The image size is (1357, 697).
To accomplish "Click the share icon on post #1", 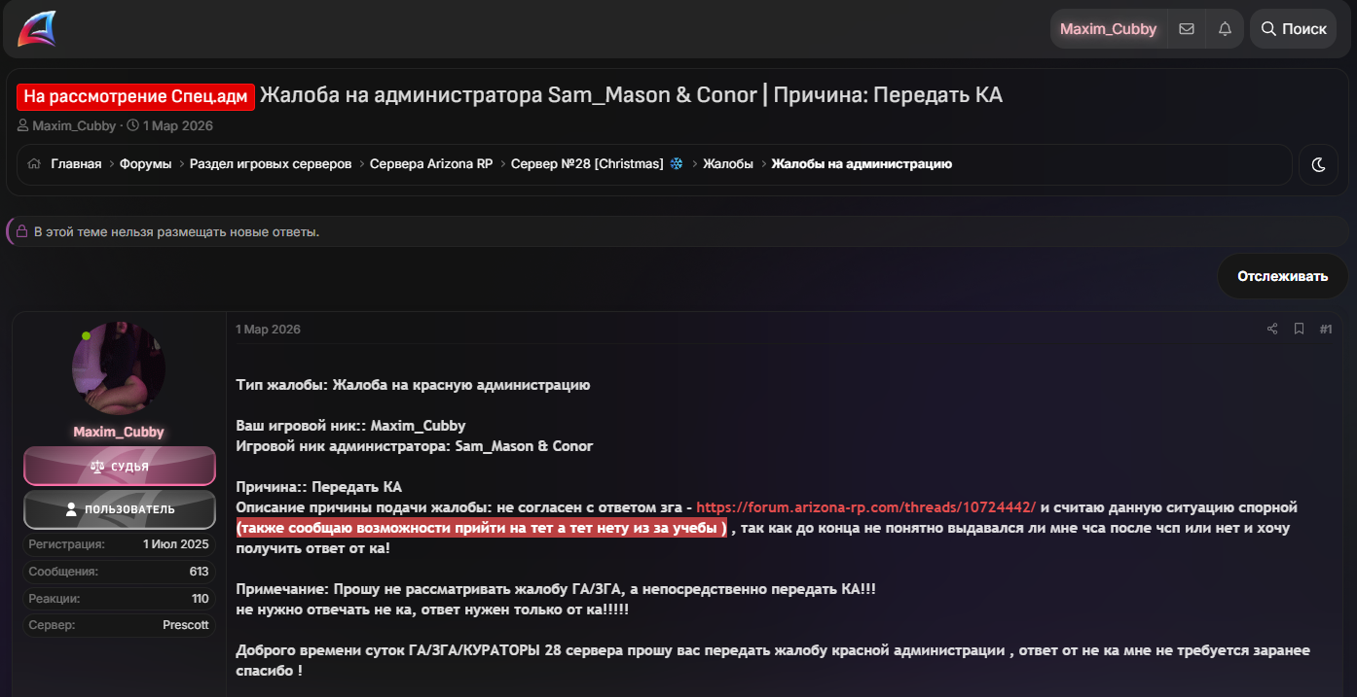I will click(1272, 330).
